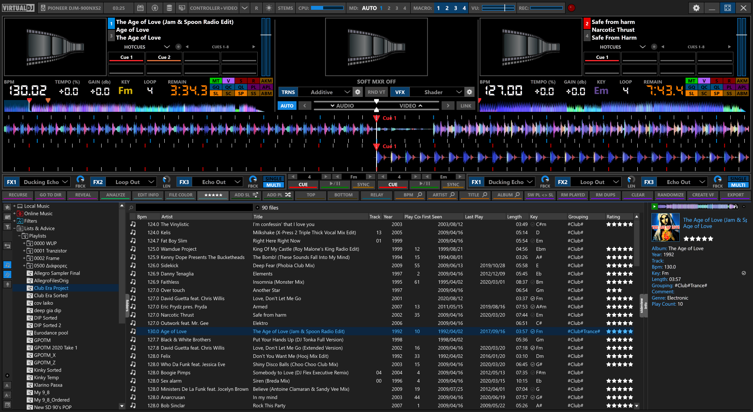Click the browser search input field
Image resolution: width=753 pixels, height=412 pixels.
194,208
